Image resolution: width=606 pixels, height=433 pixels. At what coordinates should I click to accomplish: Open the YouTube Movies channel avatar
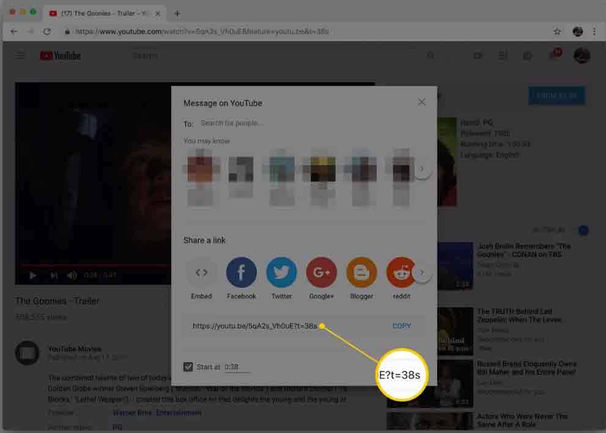coord(27,353)
